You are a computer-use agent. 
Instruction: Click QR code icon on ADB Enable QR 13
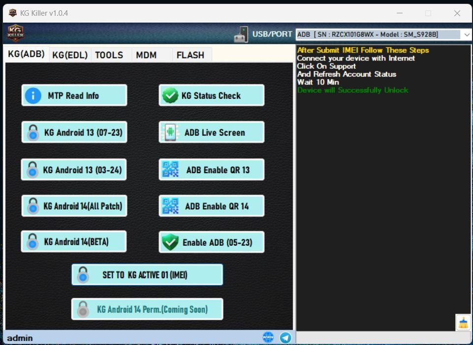pos(170,169)
